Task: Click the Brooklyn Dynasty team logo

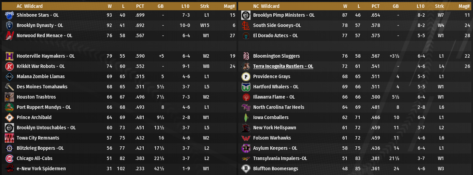Action: 10,26
